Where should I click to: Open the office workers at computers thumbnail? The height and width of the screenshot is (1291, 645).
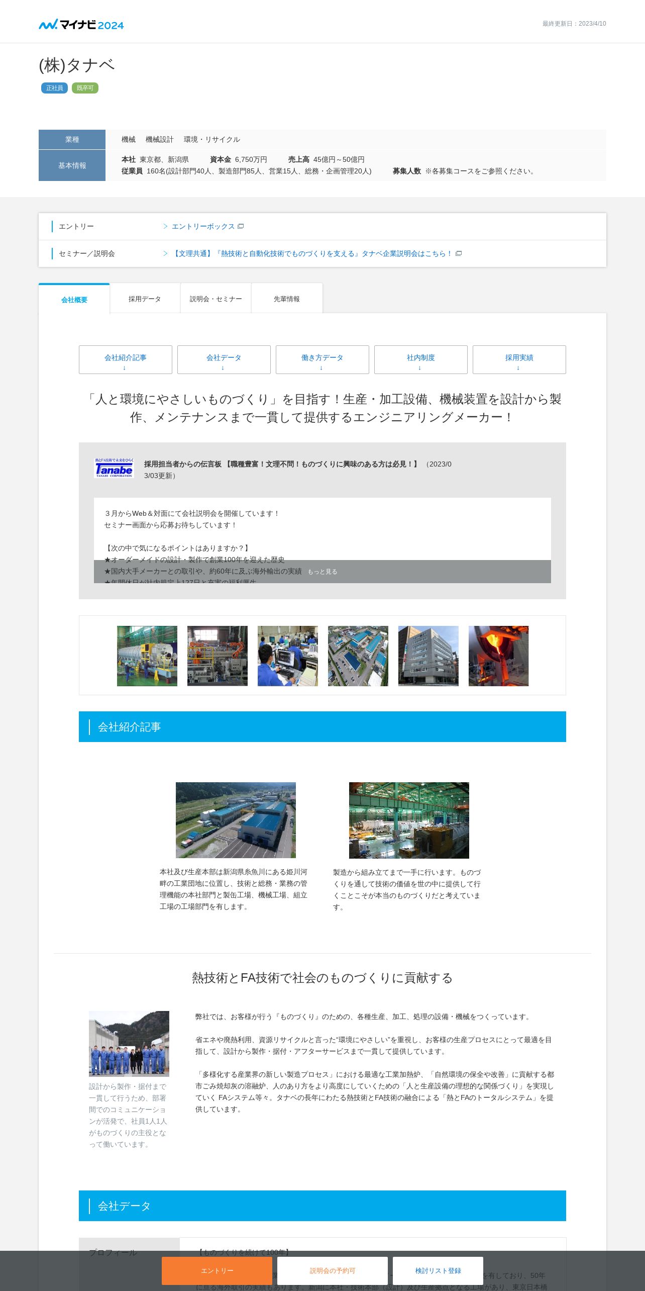[288, 656]
